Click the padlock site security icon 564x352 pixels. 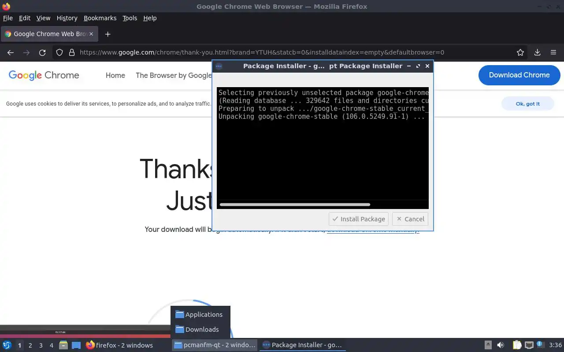click(72, 52)
